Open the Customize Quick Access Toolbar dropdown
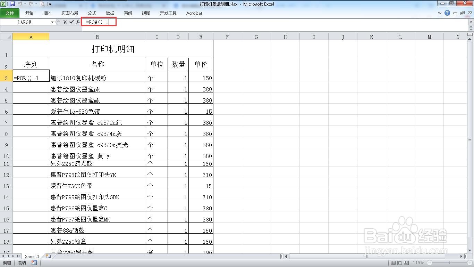This screenshot has height=267, width=474. (50, 5)
